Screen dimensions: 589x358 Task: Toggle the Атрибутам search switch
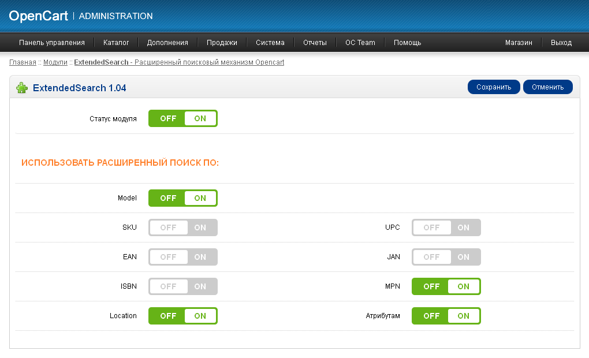446,316
